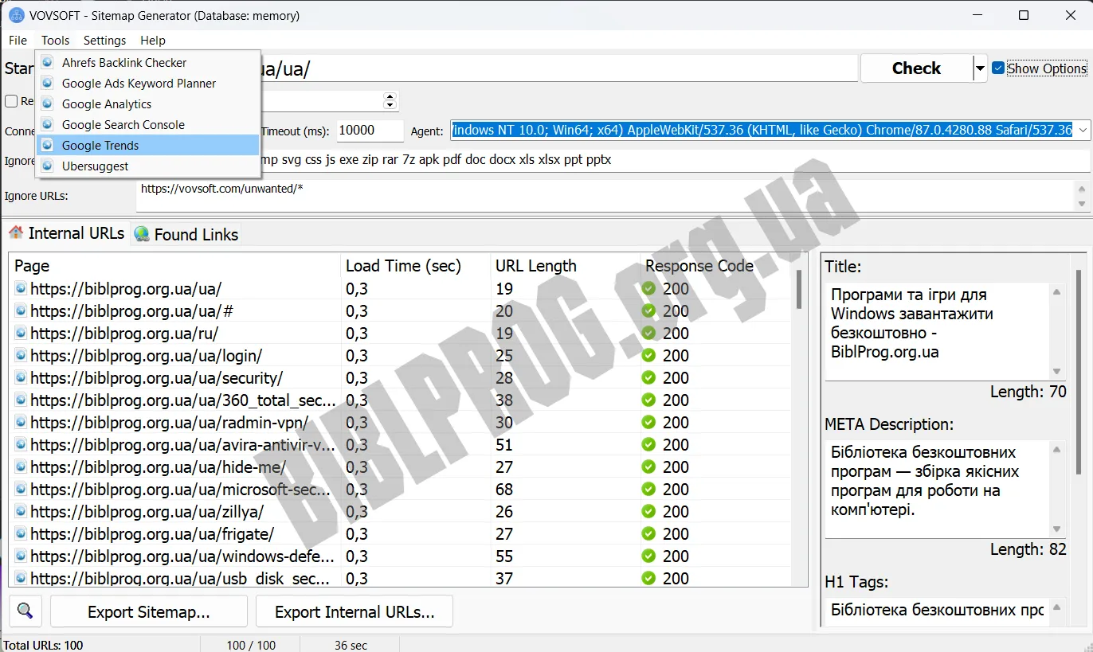
Task: Sort by URL Length column header
Action: 564,266
